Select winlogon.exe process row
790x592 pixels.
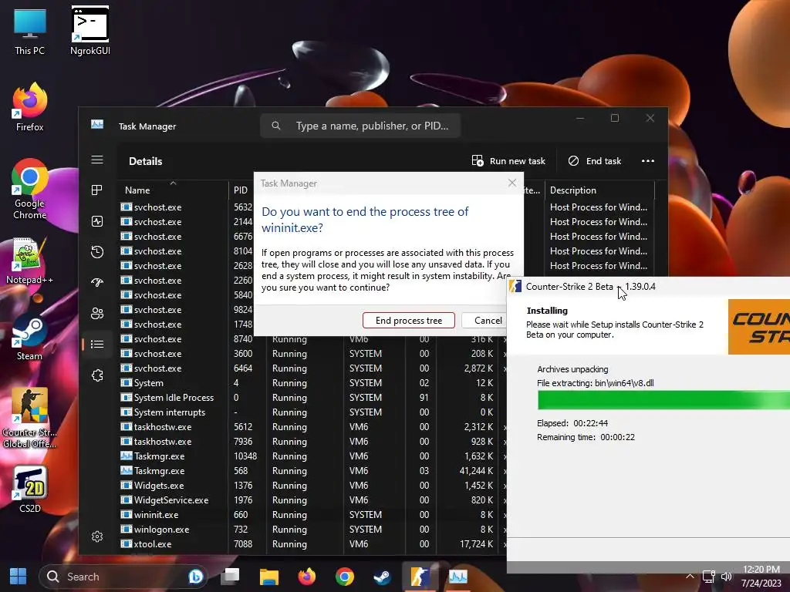click(312, 529)
